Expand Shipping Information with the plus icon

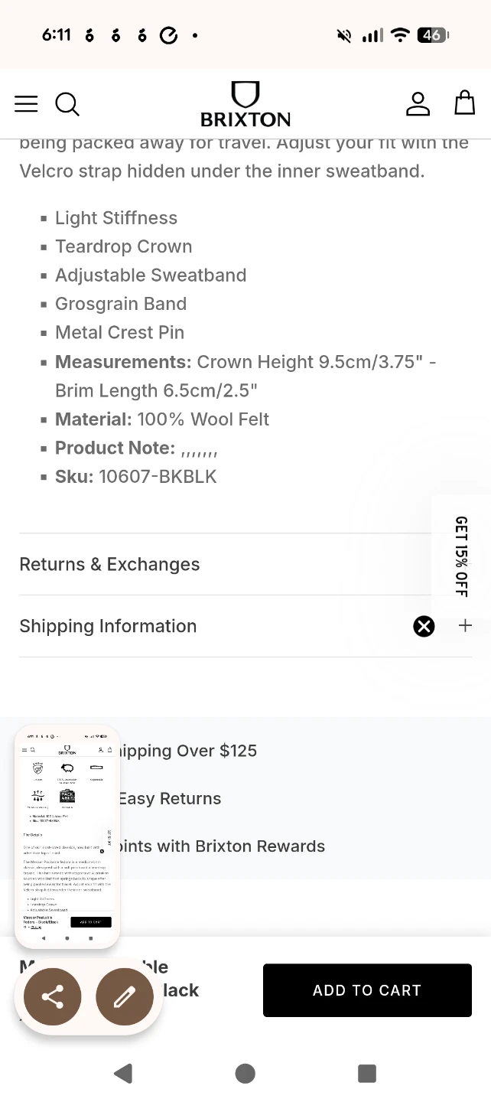(x=465, y=626)
